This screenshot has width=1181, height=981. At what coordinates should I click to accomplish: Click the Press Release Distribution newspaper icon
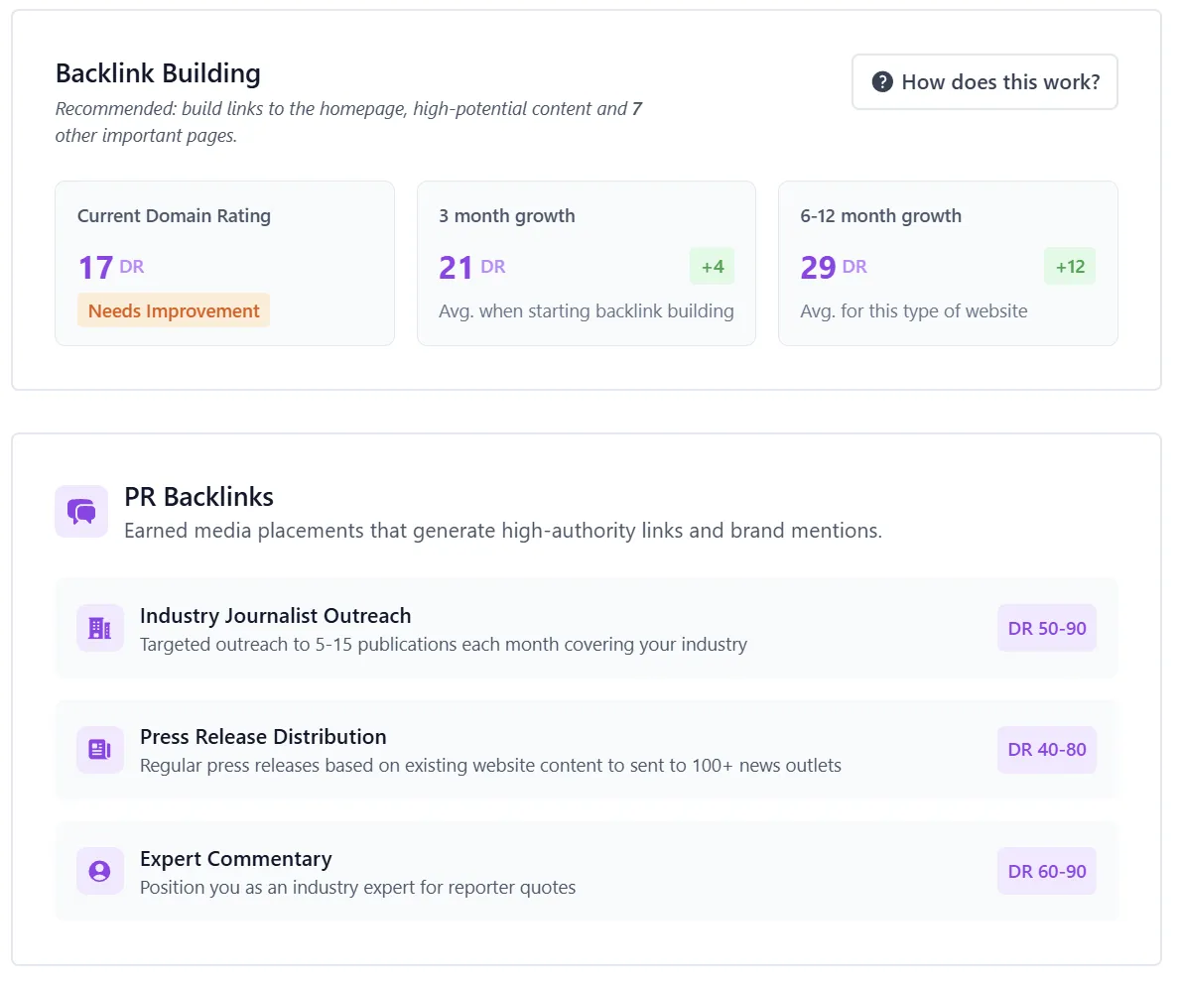click(100, 750)
